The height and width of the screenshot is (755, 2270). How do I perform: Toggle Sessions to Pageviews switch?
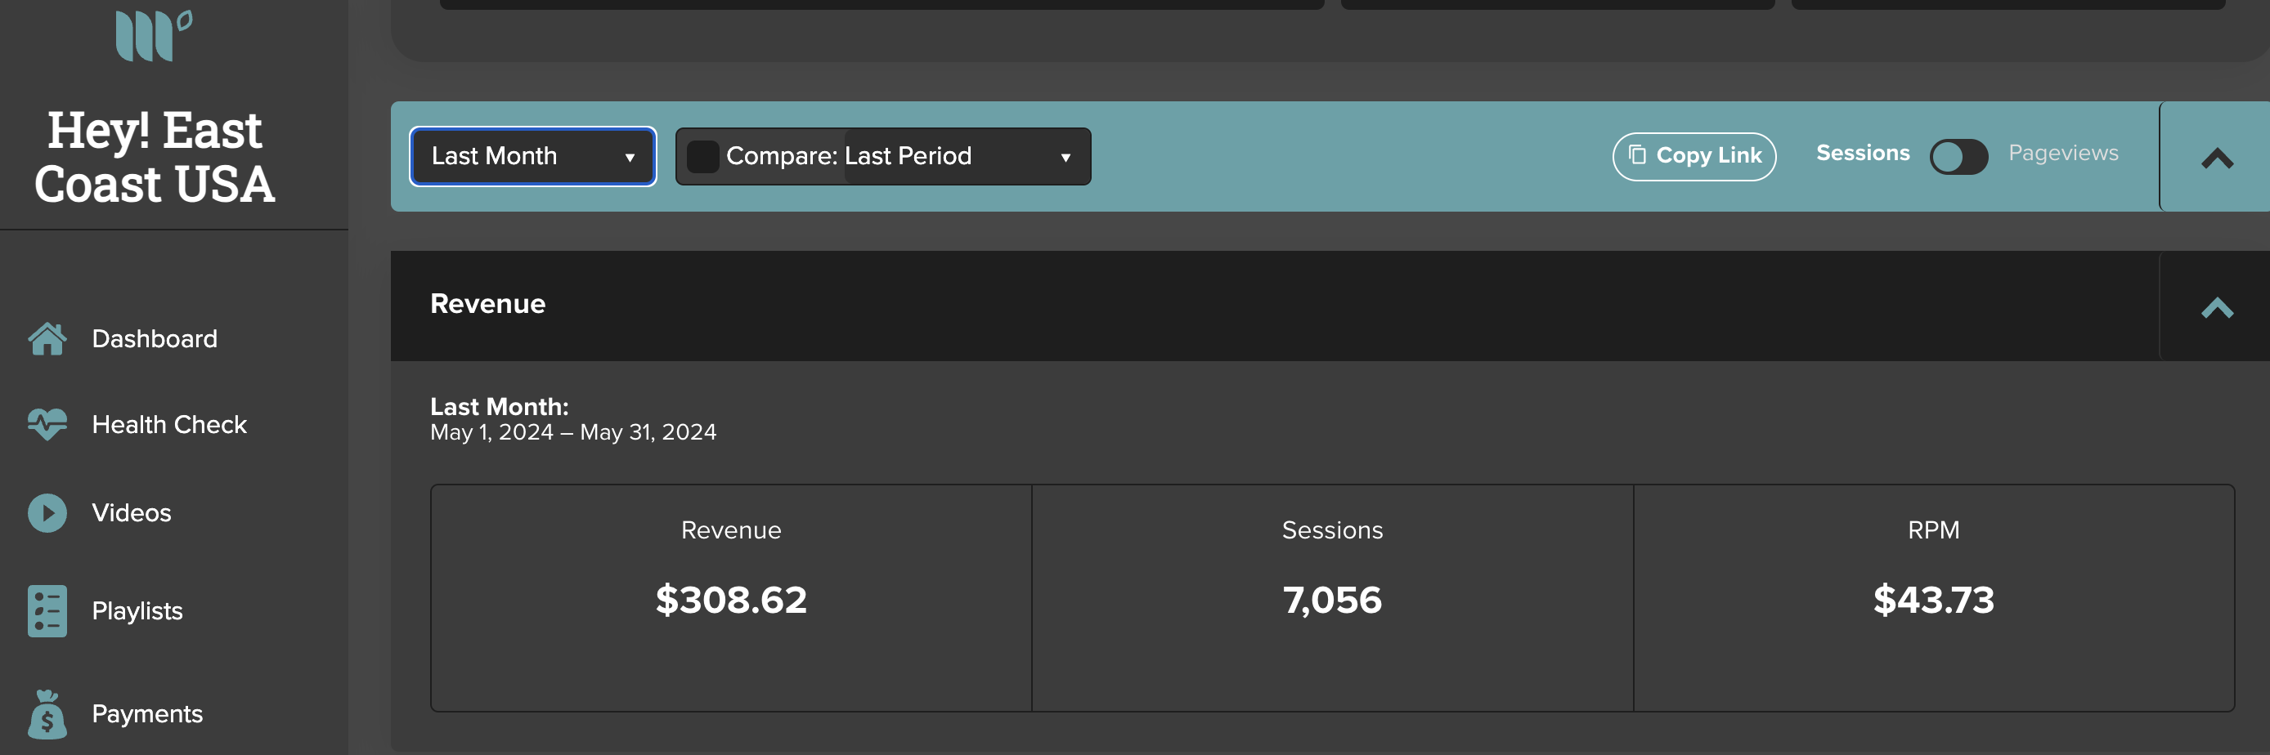tap(1958, 157)
